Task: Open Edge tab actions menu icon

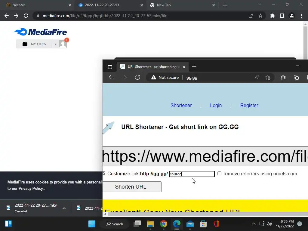Action: pos(110,67)
